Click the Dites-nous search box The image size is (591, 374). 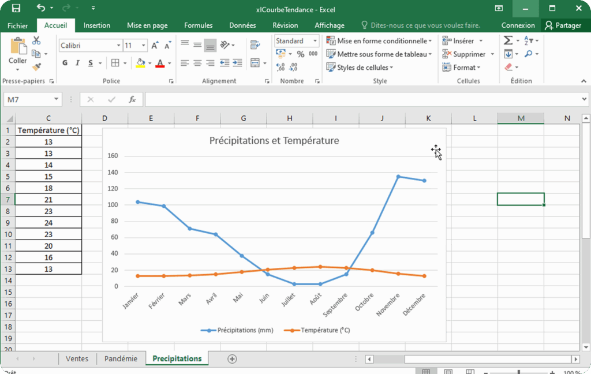(421, 25)
